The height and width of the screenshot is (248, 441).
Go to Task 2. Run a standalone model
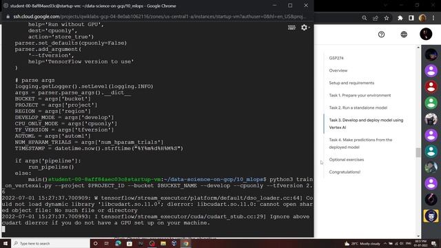tap(358, 107)
